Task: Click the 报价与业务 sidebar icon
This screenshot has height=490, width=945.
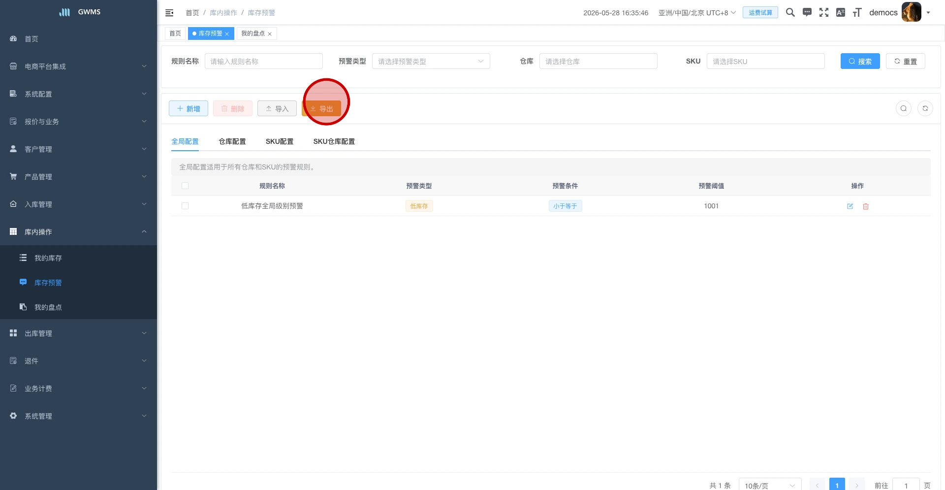Action: [x=13, y=121]
